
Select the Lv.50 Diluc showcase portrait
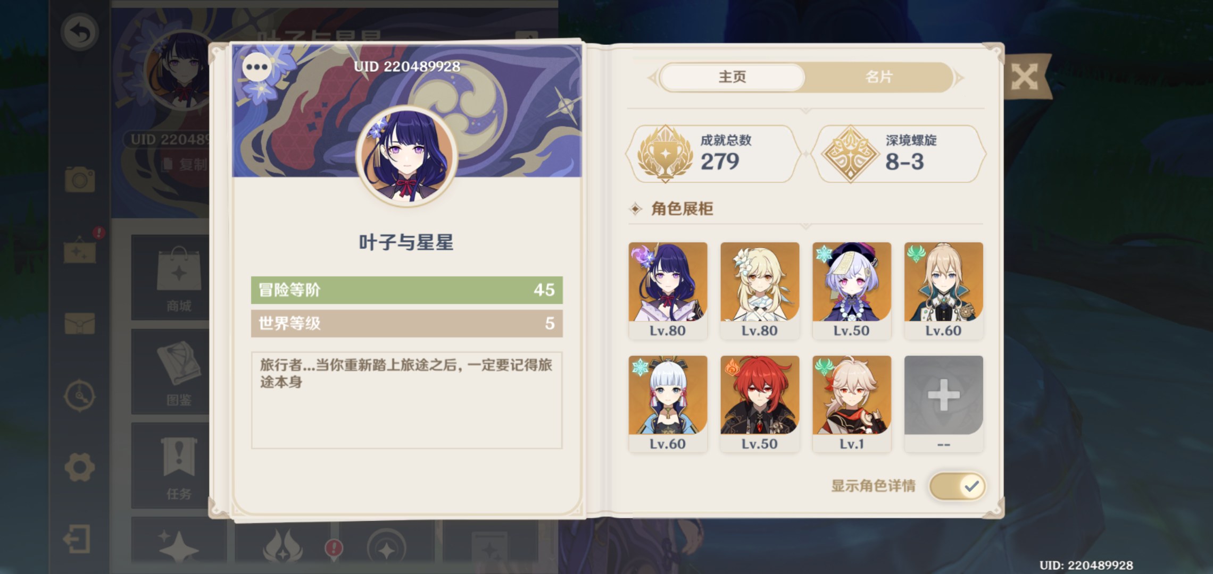[x=760, y=403]
